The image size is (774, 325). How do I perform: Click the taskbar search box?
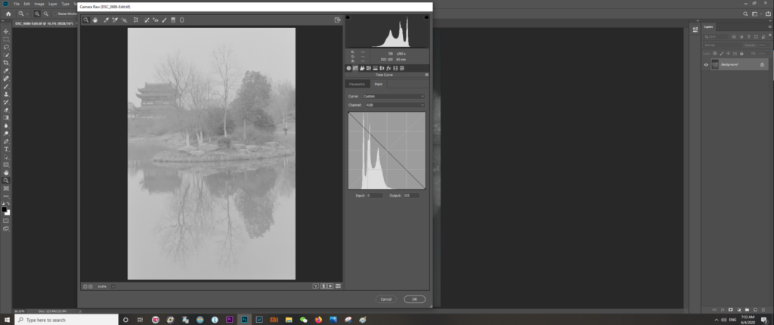[x=67, y=320]
